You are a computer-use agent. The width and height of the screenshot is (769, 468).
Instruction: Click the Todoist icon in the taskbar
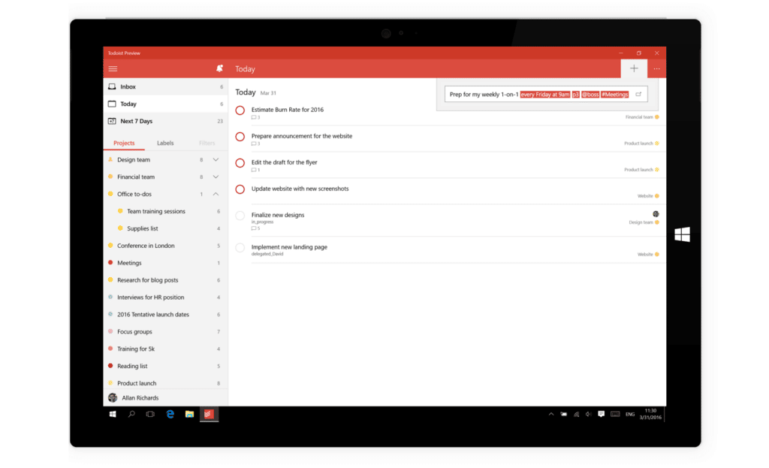click(x=208, y=414)
